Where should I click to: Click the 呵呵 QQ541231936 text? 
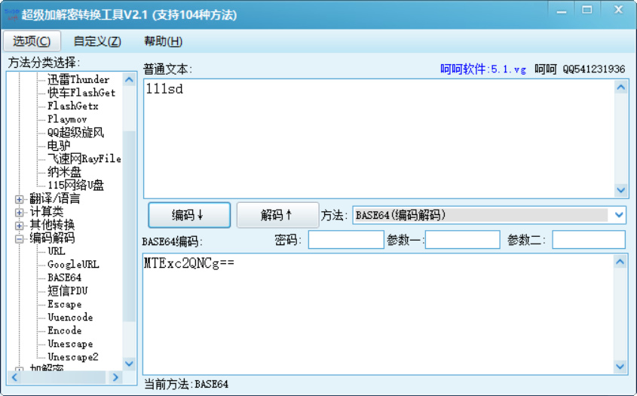(580, 69)
